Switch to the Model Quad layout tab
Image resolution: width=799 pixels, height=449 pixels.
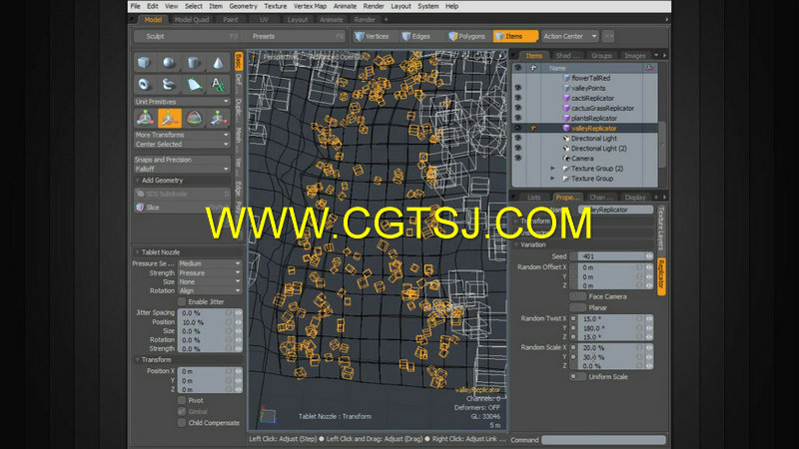192,19
